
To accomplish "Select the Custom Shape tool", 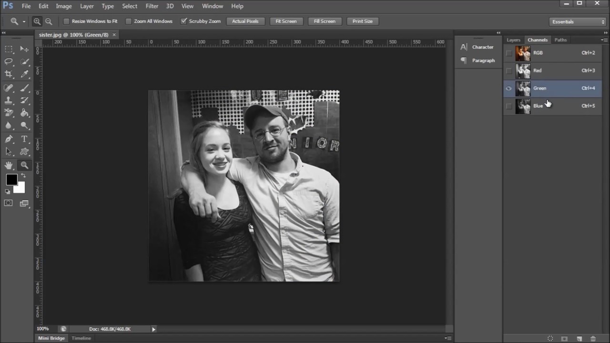I will [x=24, y=151].
